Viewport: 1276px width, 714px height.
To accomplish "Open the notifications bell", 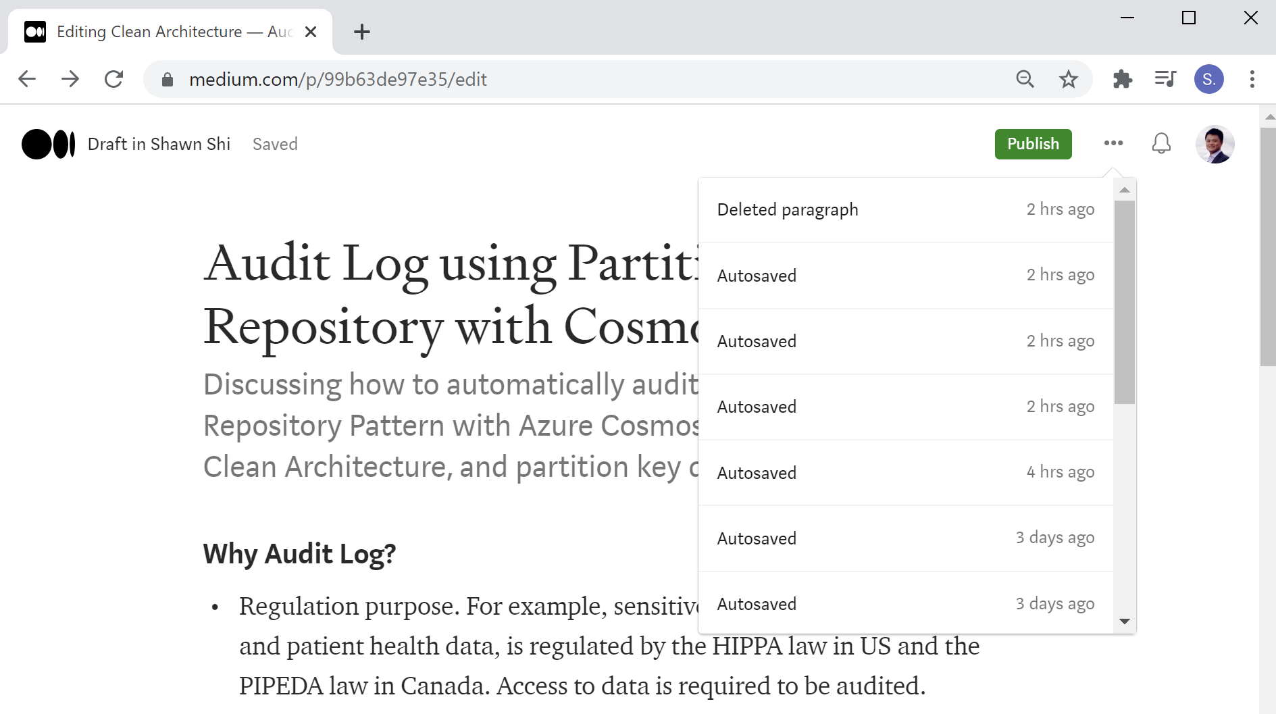I will click(1161, 144).
